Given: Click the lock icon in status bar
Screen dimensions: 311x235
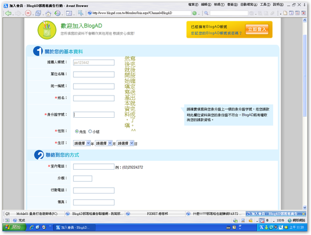Looking at the screenshot, I should tap(251, 220).
